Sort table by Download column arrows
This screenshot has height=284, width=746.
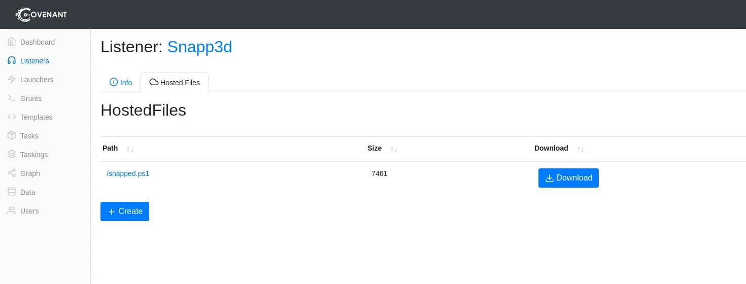point(581,149)
